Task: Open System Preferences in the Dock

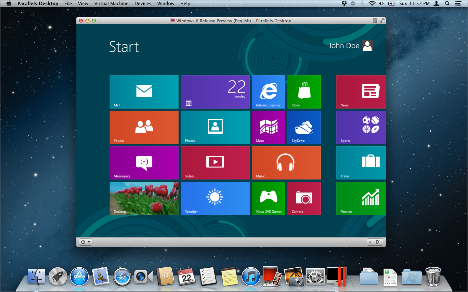Action: [315, 277]
